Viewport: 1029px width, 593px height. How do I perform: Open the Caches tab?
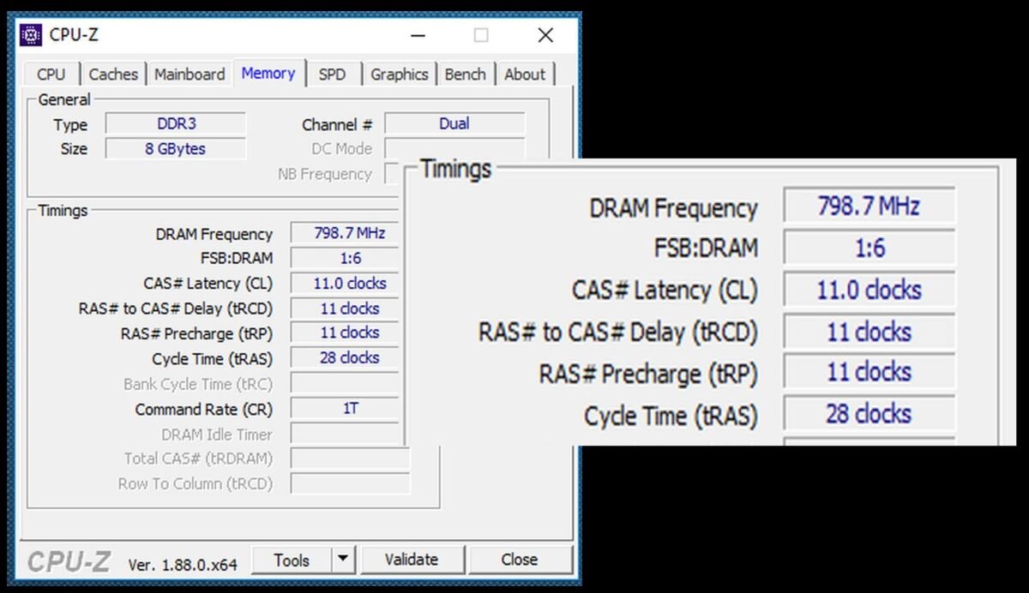[x=113, y=75]
